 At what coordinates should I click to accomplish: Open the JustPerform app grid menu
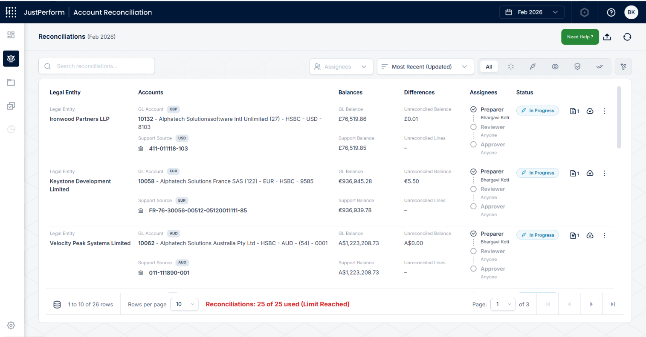tap(11, 12)
